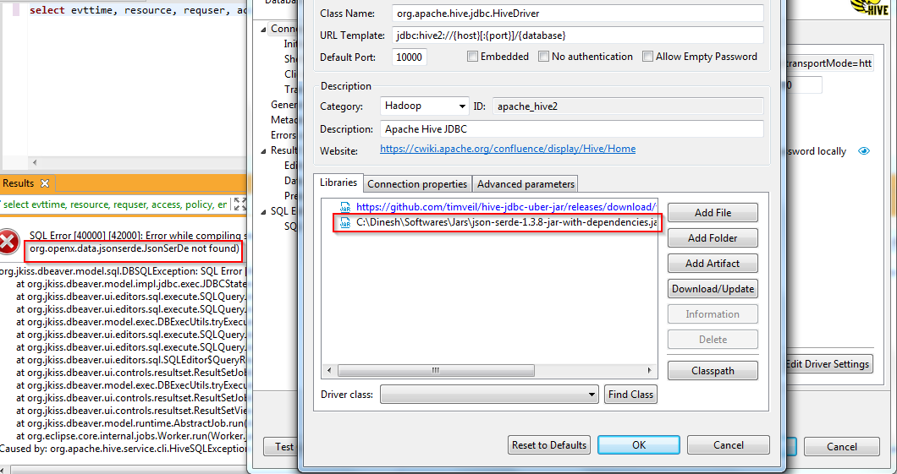Click the Add File button
The image size is (897, 474).
[x=713, y=212]
